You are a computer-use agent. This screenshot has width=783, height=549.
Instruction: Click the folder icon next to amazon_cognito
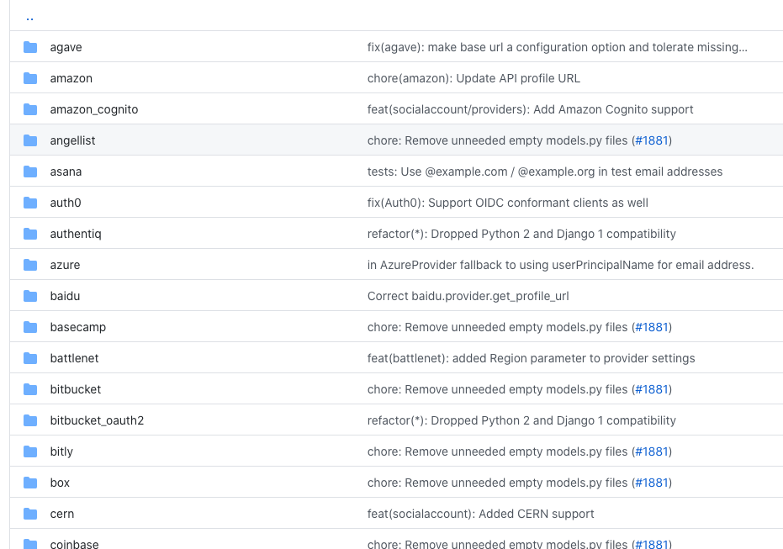30,109
